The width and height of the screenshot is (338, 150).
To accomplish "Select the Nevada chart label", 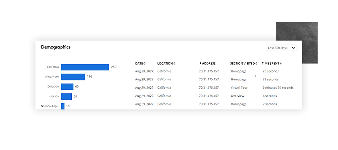I will pyautogui.click(x=54, y=96).
